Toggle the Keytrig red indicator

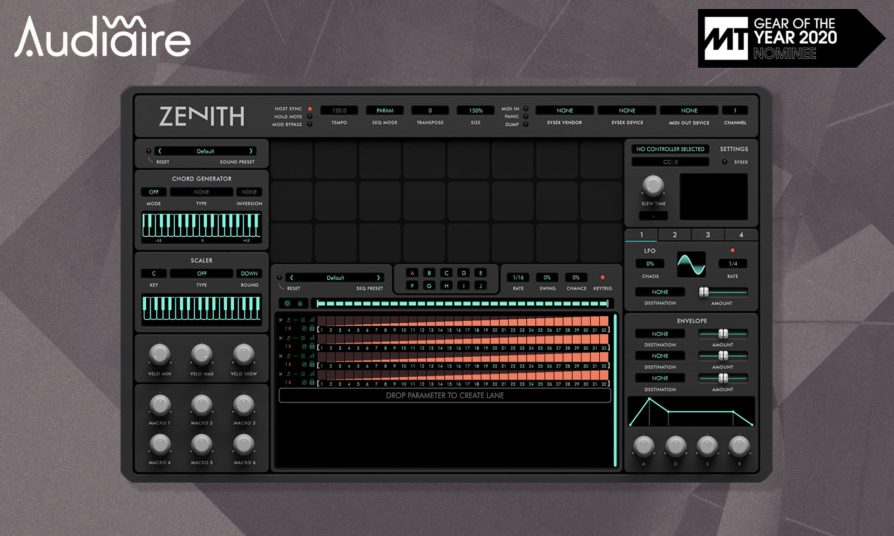[x=603, y=278]
